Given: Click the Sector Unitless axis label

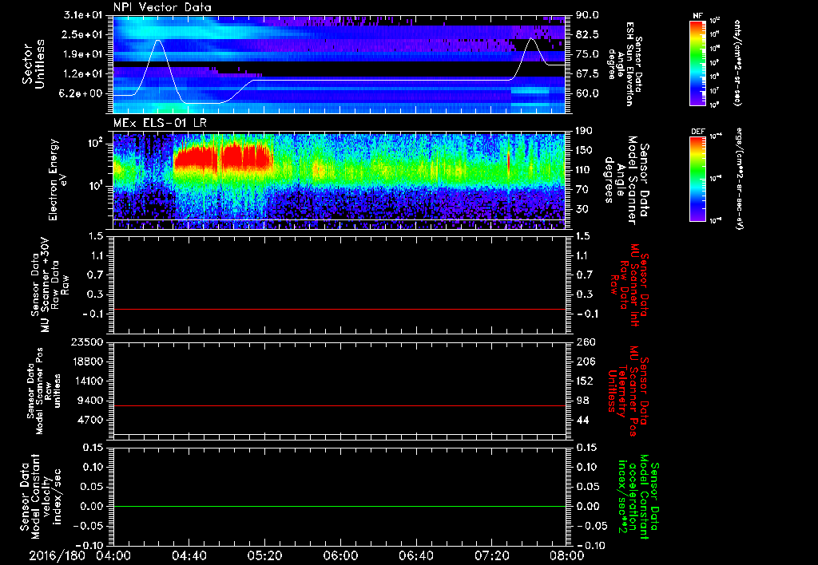Looking at the screenshot, I should coord(32,62).
